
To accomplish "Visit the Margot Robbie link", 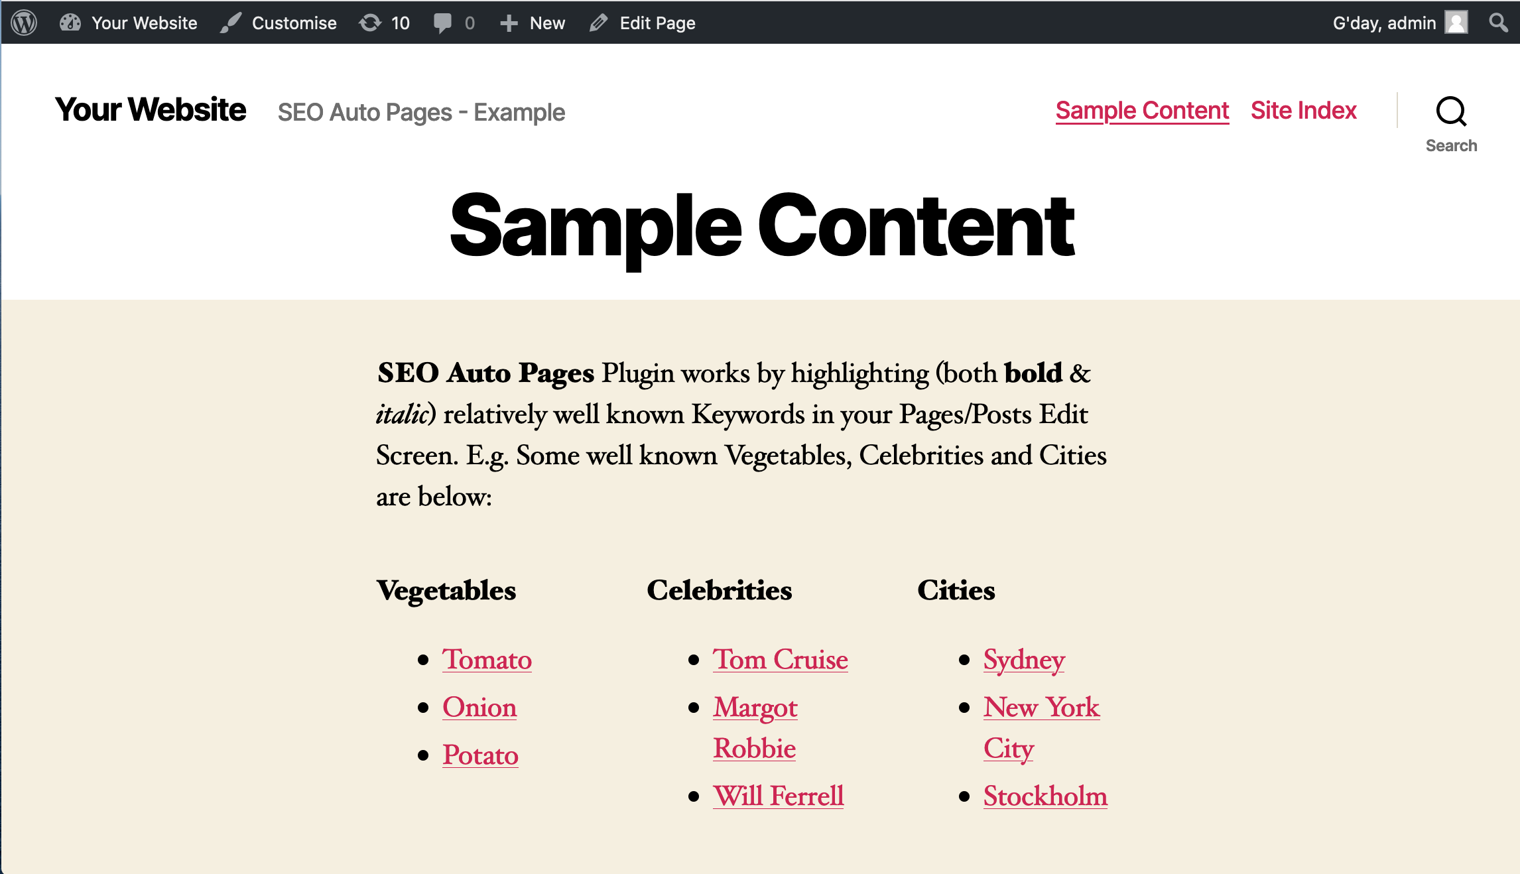I will pyautogui.click(x=755, y=728).
